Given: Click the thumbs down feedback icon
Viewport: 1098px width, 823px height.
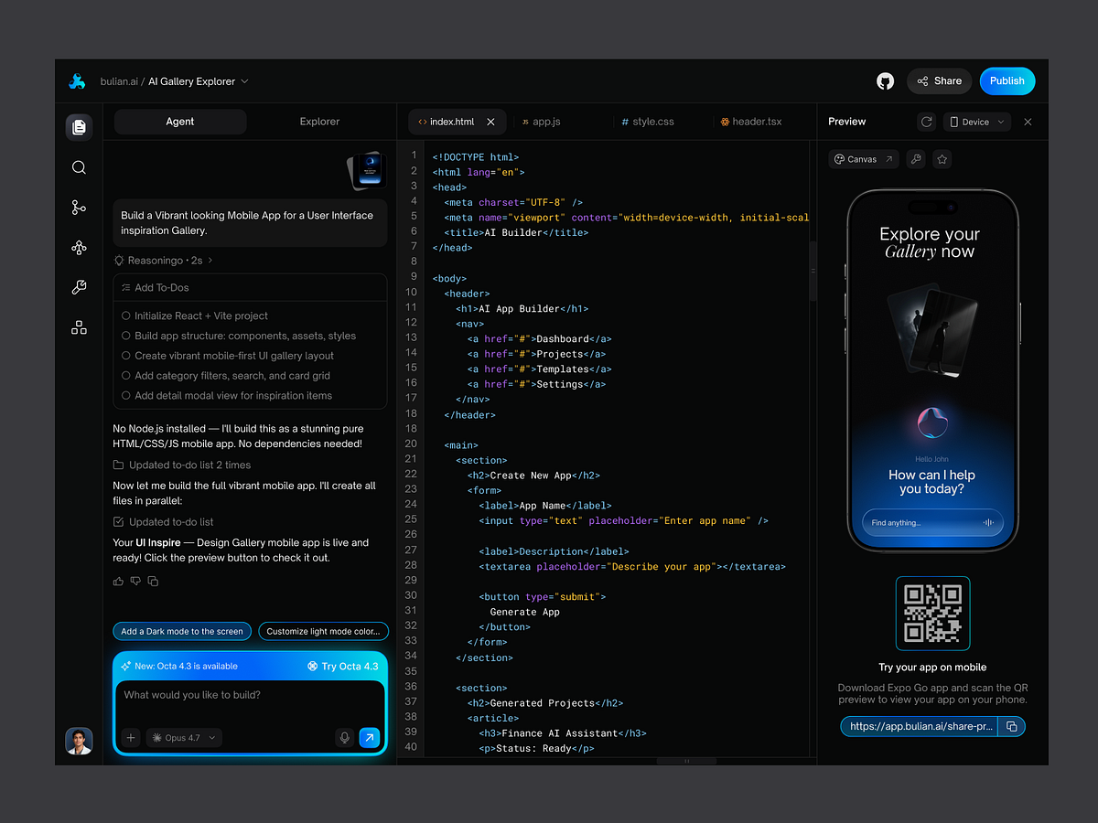Looking at the screenshot, I should pyautogui.click(x=135, y=581).
